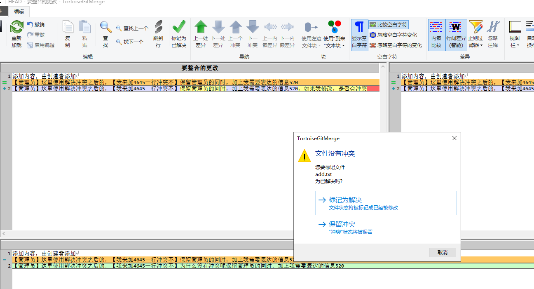Viewport: 534px width, 289px height.
Task: Undo last change with 撤销
Action: point(35,25)
